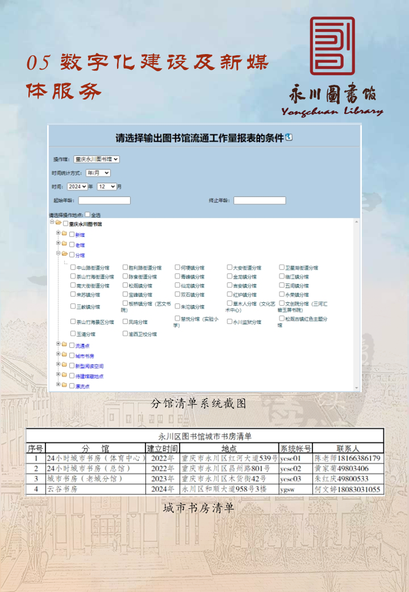Open the month dropdown showing 12
409x592 pixels.
pos(107,187)
